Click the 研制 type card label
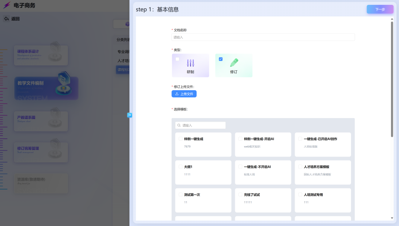 [x=190, y=72]
